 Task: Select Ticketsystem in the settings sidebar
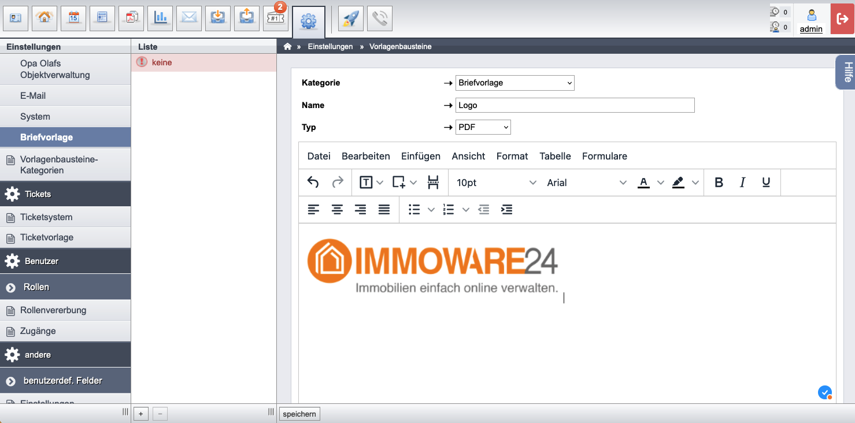(65, 217)
